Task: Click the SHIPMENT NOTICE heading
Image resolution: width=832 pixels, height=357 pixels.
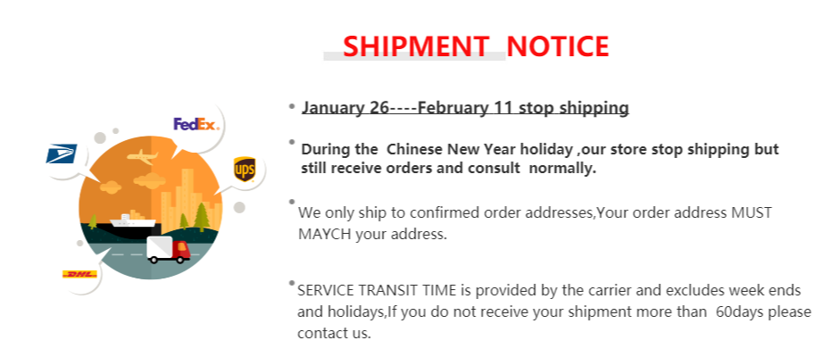Action: (476, 46)
